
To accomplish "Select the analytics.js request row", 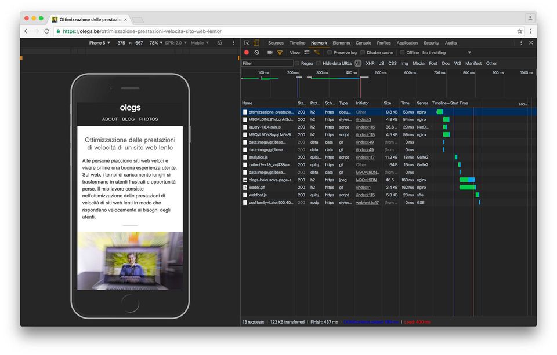I will 389,157.
